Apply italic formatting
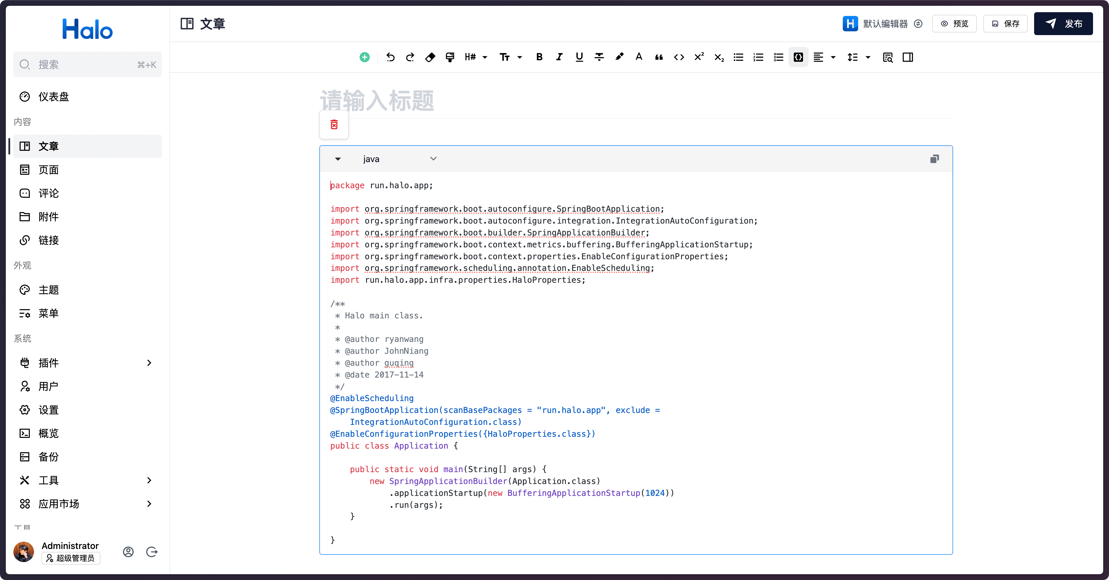 [x=559, y=57]
